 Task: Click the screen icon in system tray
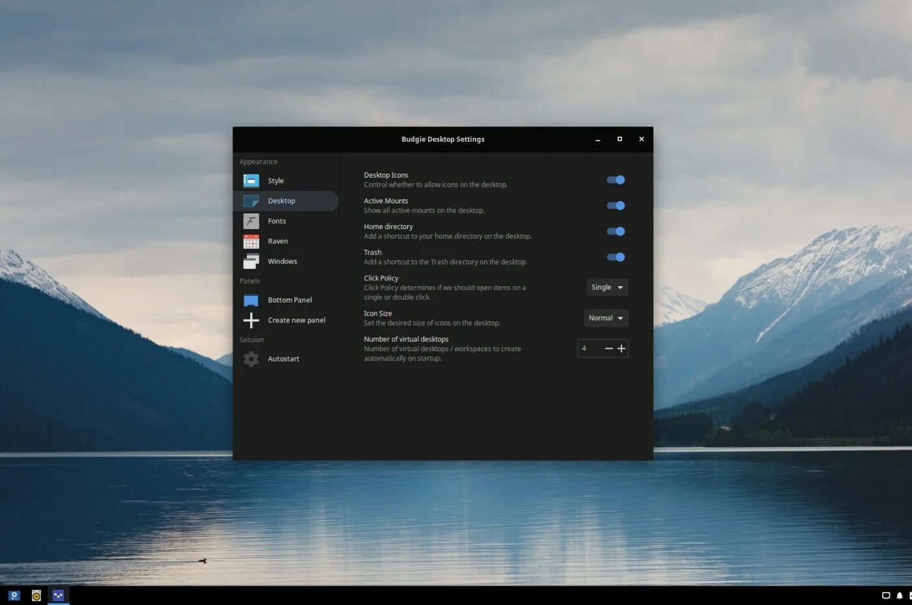click(886, 595)
